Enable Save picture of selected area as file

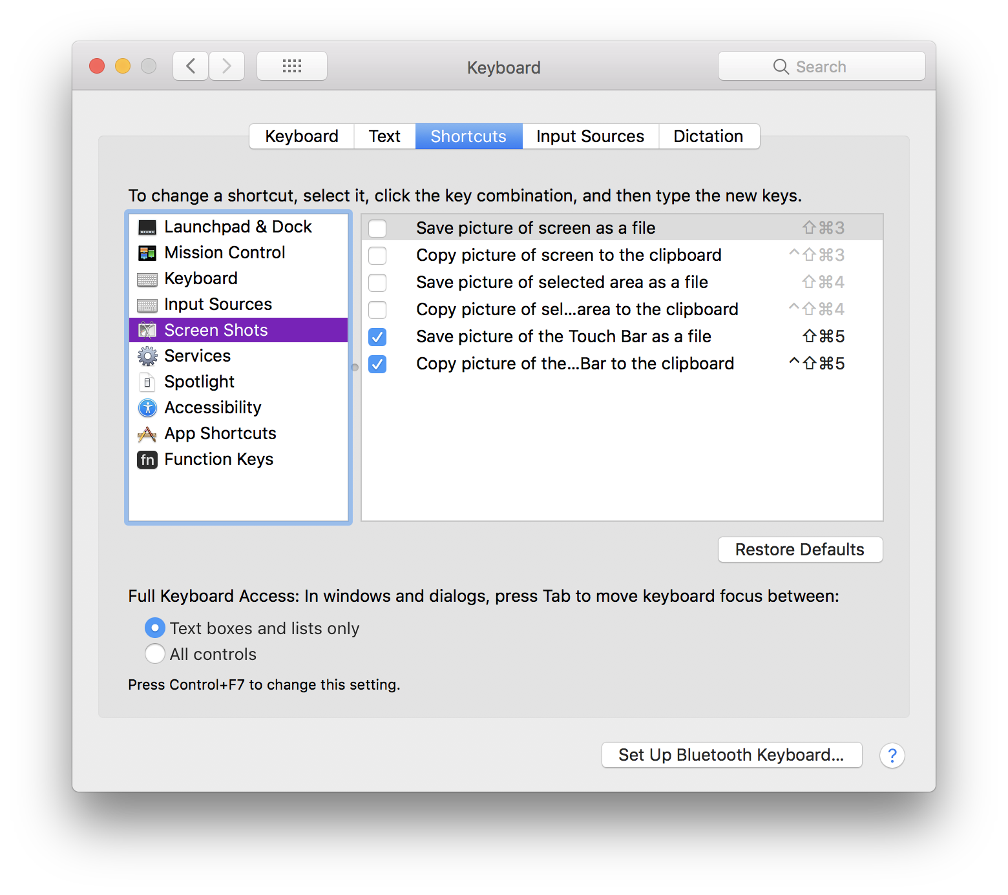point(377,282)
